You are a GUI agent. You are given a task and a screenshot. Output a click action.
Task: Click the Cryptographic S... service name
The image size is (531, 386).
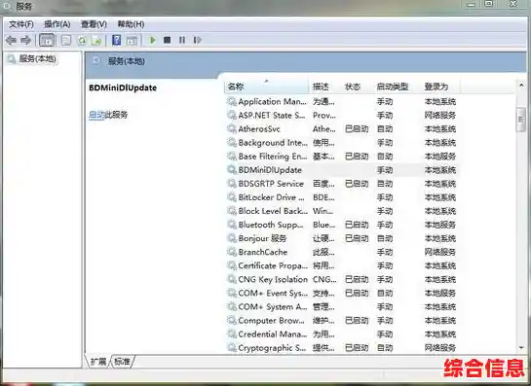(x=272, y=347)
